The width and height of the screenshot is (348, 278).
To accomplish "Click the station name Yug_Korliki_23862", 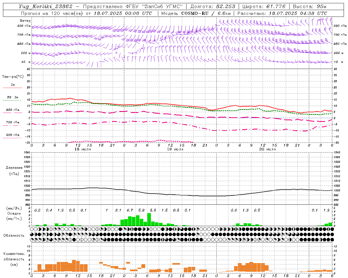I will click(x=46, y=7).
